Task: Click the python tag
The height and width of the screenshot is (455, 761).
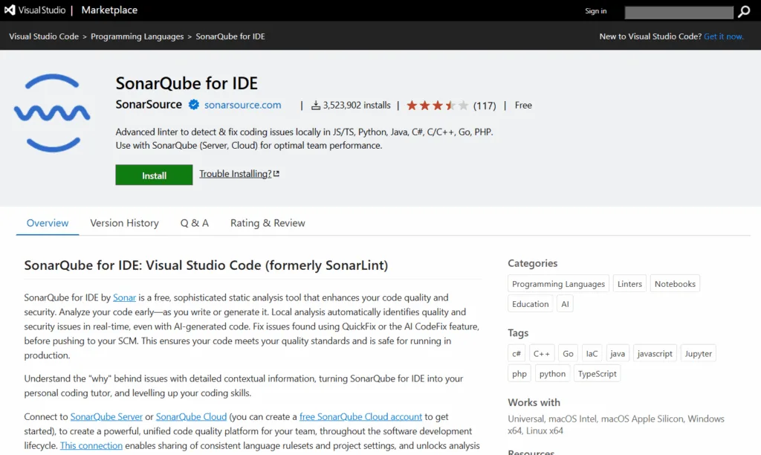Action: point(552,373)
